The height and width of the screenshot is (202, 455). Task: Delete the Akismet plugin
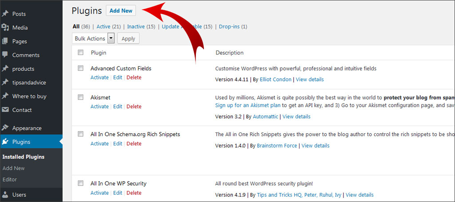coord(134,106)
